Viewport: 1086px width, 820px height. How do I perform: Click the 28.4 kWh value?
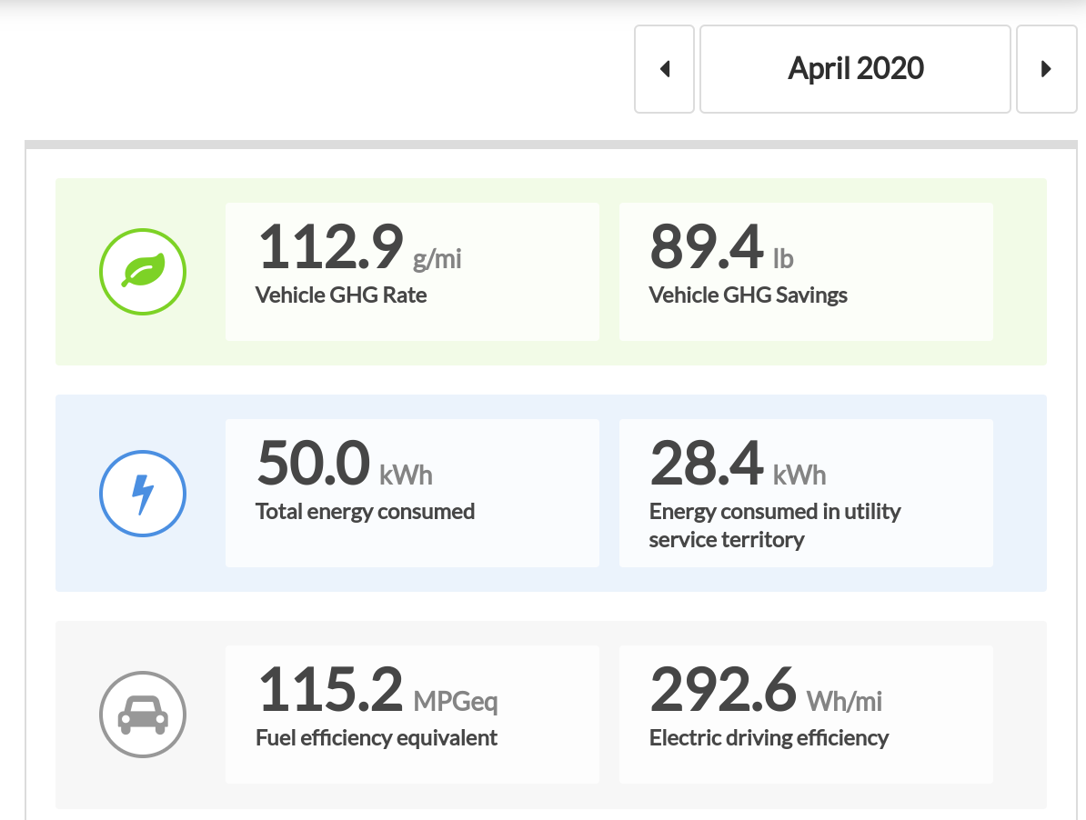pyautogui.click(x=706, y=464)
